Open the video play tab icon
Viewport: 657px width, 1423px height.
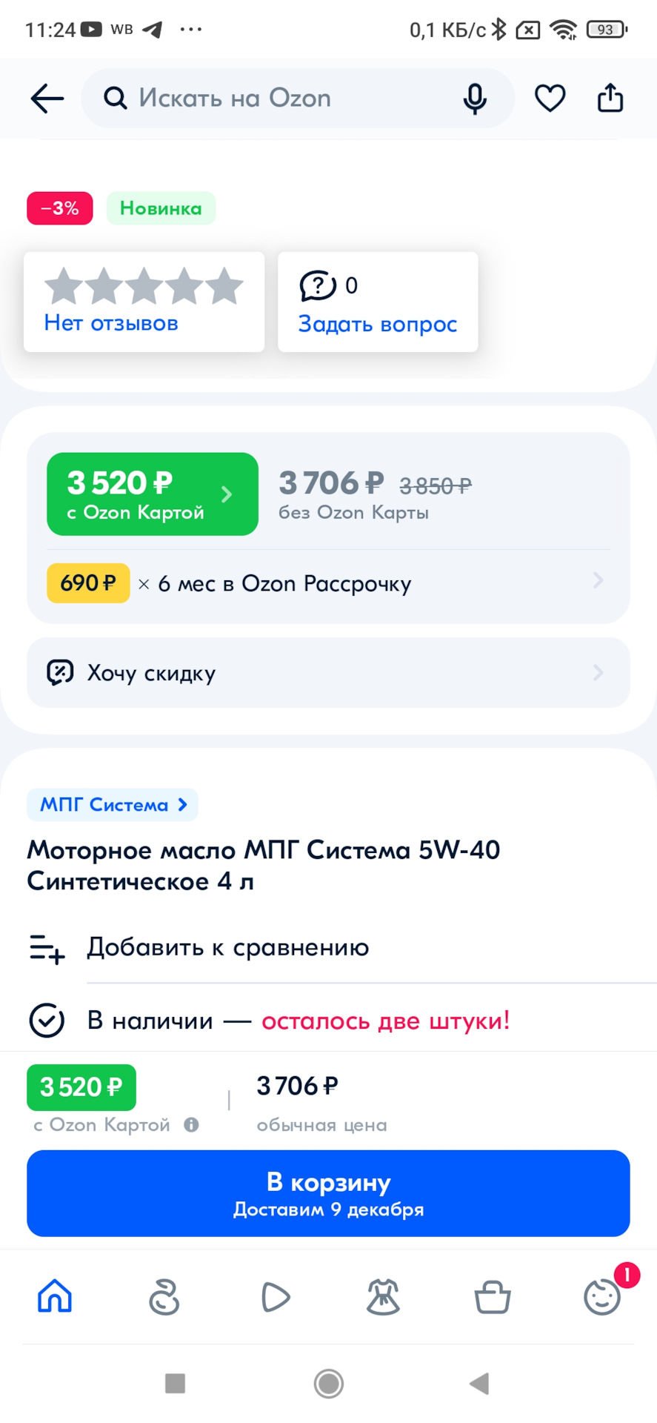pyautogui.click(x=275, y=1297)
